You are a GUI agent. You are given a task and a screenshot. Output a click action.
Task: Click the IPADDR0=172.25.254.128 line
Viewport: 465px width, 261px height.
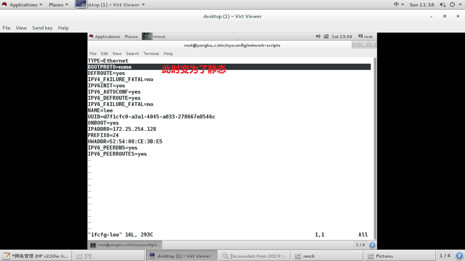point(122,129)
